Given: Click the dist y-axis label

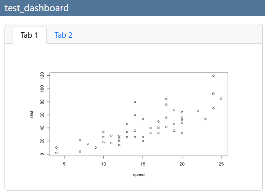Looking at the screenshot, I should tap(31, 114).
